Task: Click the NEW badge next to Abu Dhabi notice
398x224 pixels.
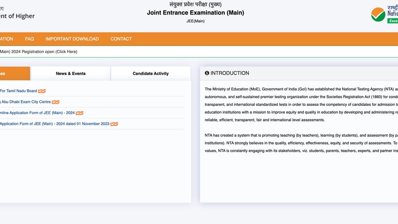Action: (x=55, y=102)
